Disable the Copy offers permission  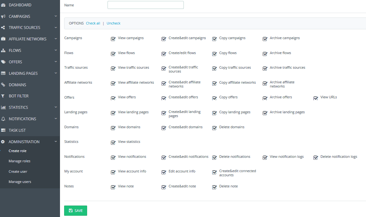click(214, 98)
